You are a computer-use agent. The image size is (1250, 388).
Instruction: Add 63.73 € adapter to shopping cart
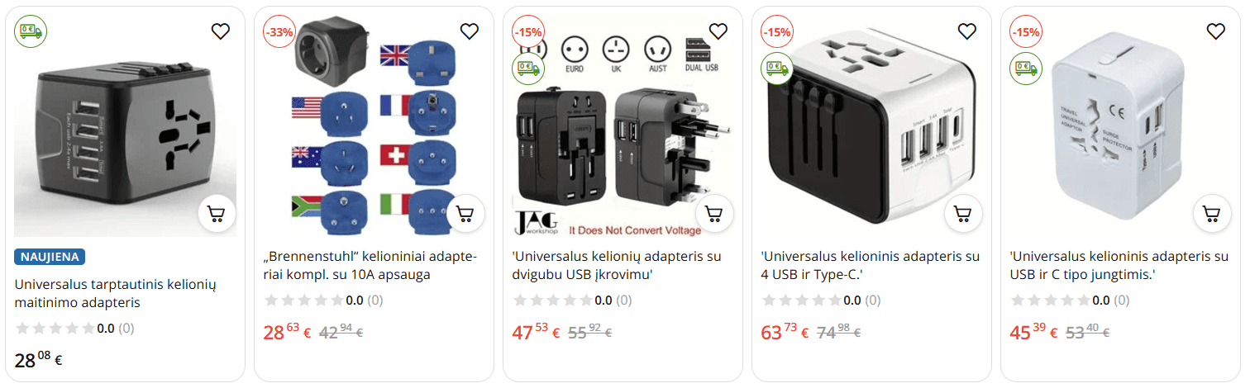(x=963, y=214)
